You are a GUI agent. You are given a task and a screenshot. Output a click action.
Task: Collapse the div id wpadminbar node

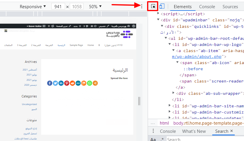coord(158,20)
